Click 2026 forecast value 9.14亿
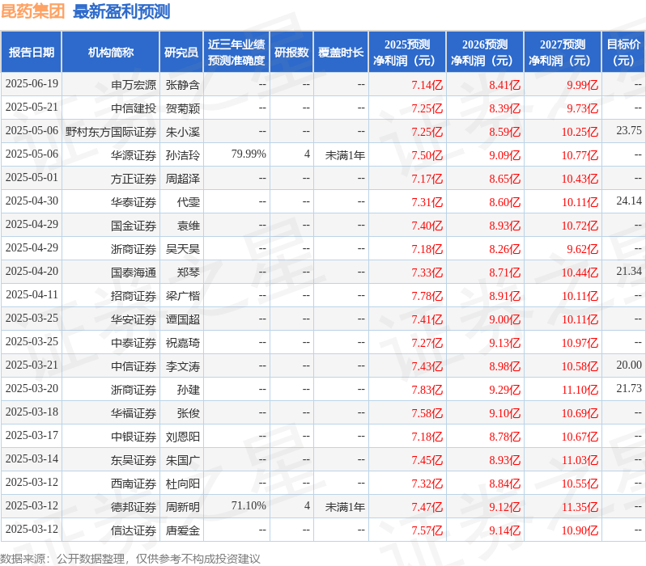The width and height of the screenshot is (646, 566). (x=504, y=530)
